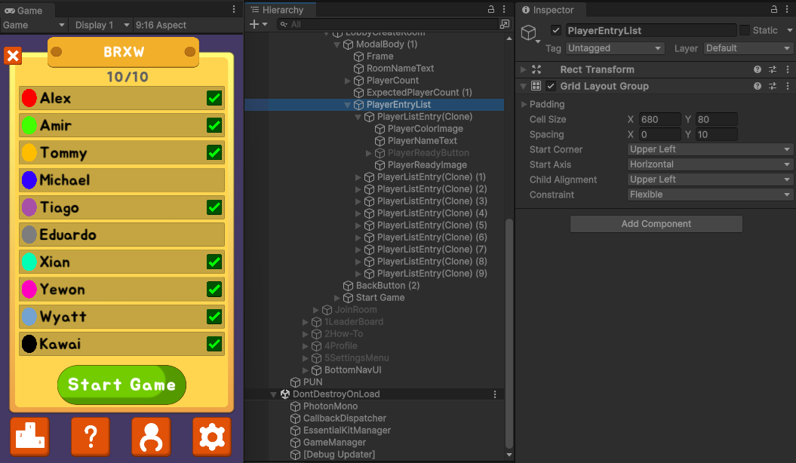Open the Constraint dropdown showing Flexible
This screenshot has width=796, height=463.
click(x=710, y=195)
